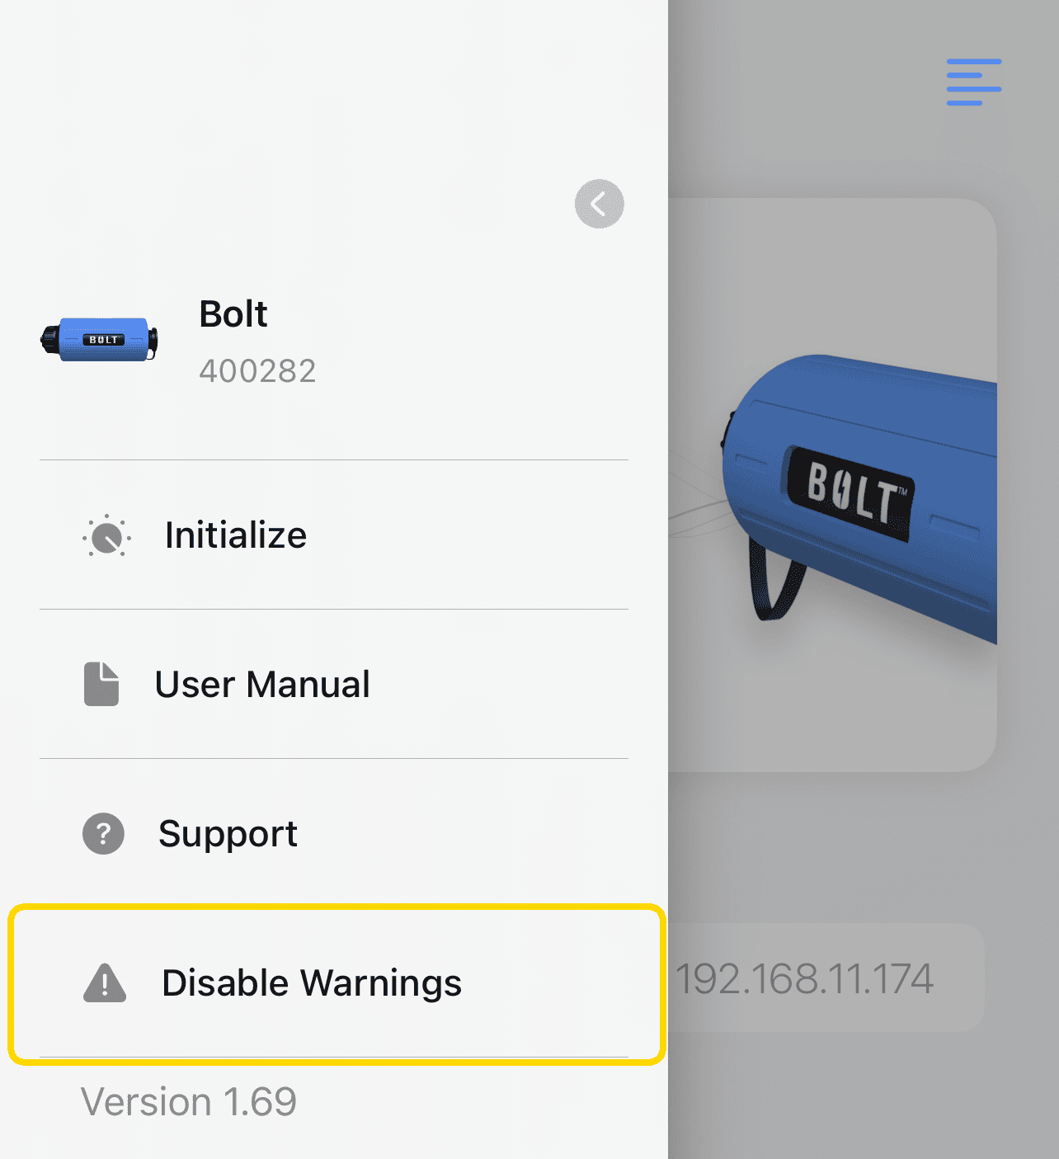The height and width of the screenshot is (1159, 1059).
Task: Select the Bolt device thumbnail image
Action: click(98, 338)
